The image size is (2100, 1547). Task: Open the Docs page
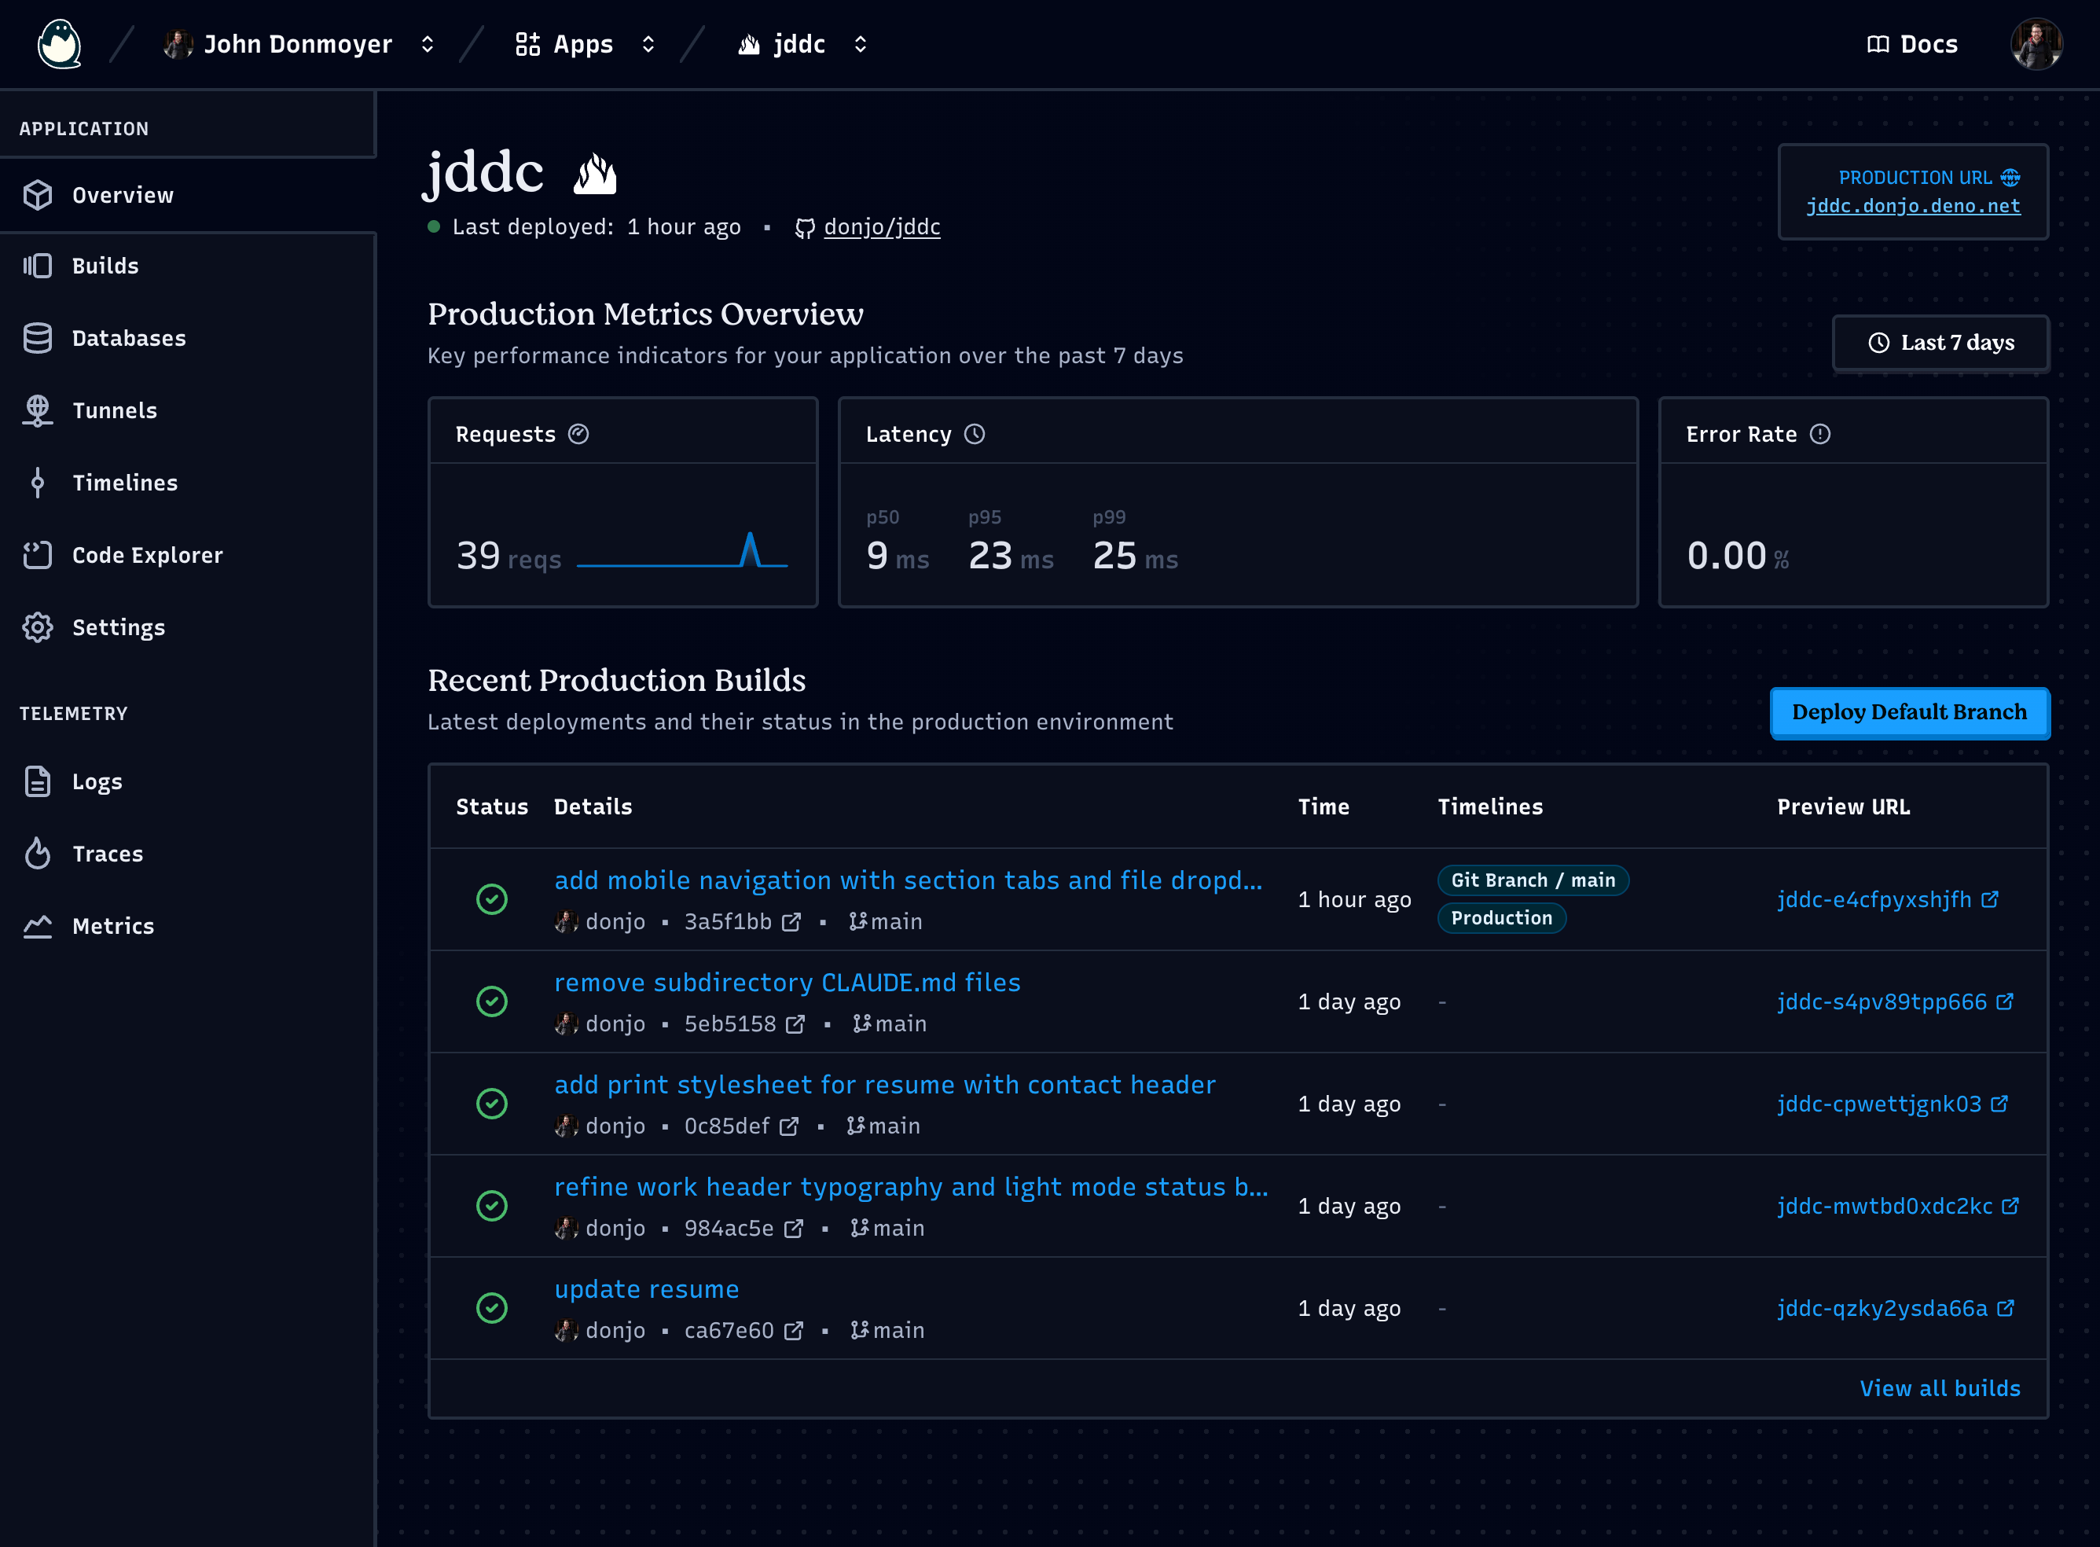point(1912,43)
